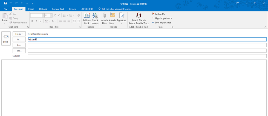Click into the Subject field
Viewport: 268px width, 116px height.
[147, 56]
